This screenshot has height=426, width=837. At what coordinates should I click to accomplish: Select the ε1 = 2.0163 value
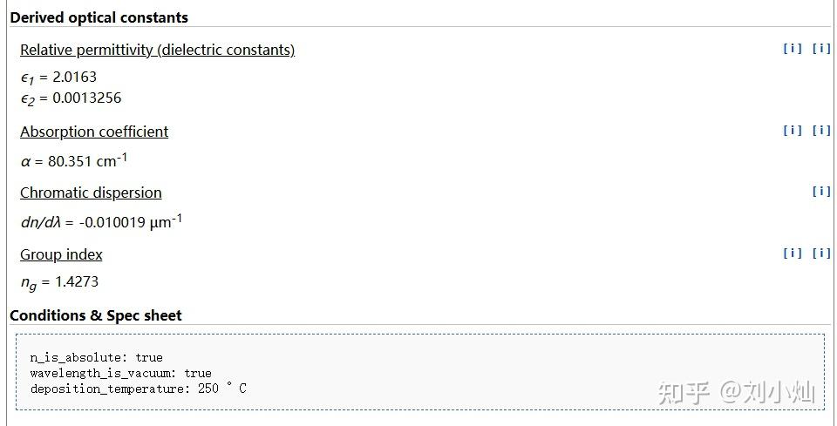58,78
